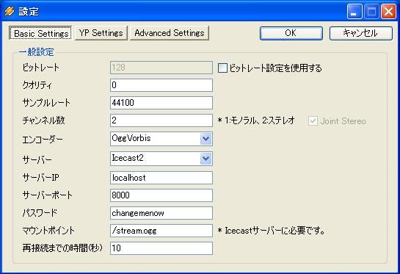This screenshot has height=274, width=400.
Task: Toggle the Joint Stereo checkbox
Action: point(313,120)
